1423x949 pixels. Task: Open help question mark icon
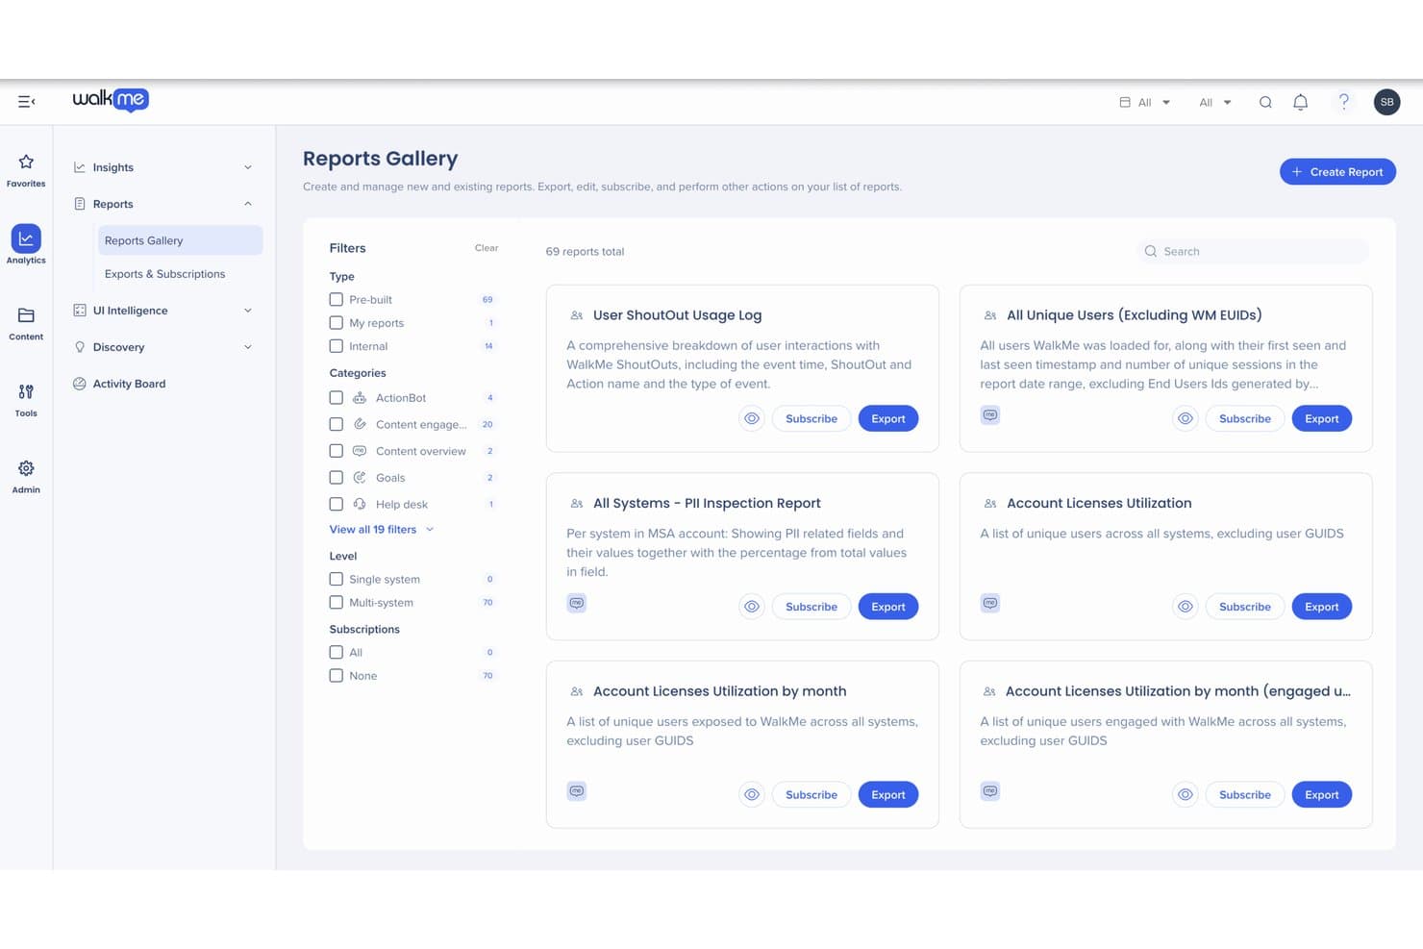click(x=1344, y=102)
